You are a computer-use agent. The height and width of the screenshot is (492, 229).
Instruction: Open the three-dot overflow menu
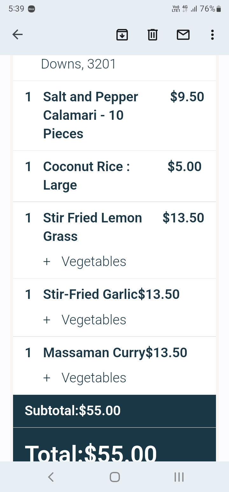pos(212,34)
